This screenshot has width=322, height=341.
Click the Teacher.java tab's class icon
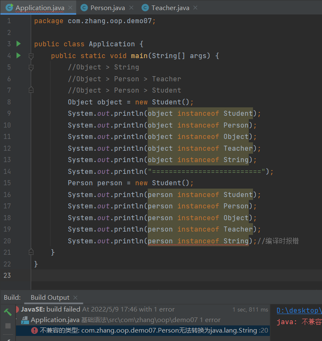[x=145, y=8]
